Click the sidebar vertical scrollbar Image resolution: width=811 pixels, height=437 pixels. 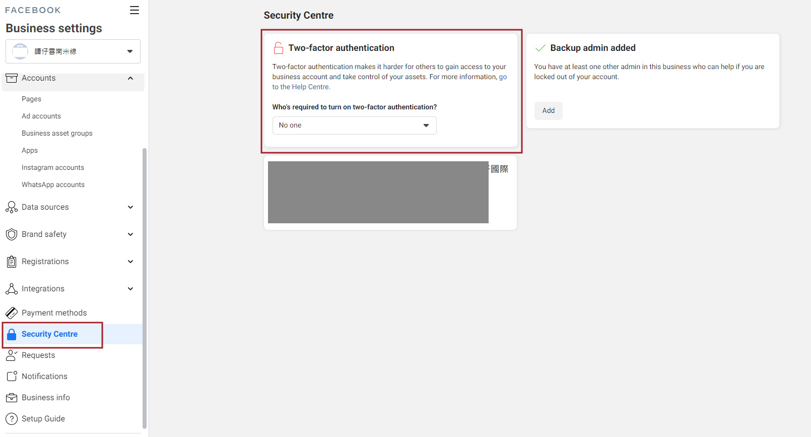145,287
